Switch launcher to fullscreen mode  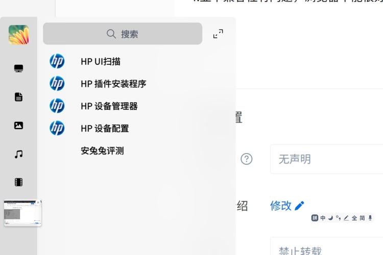pyautogui.click(x=218, y=34)
